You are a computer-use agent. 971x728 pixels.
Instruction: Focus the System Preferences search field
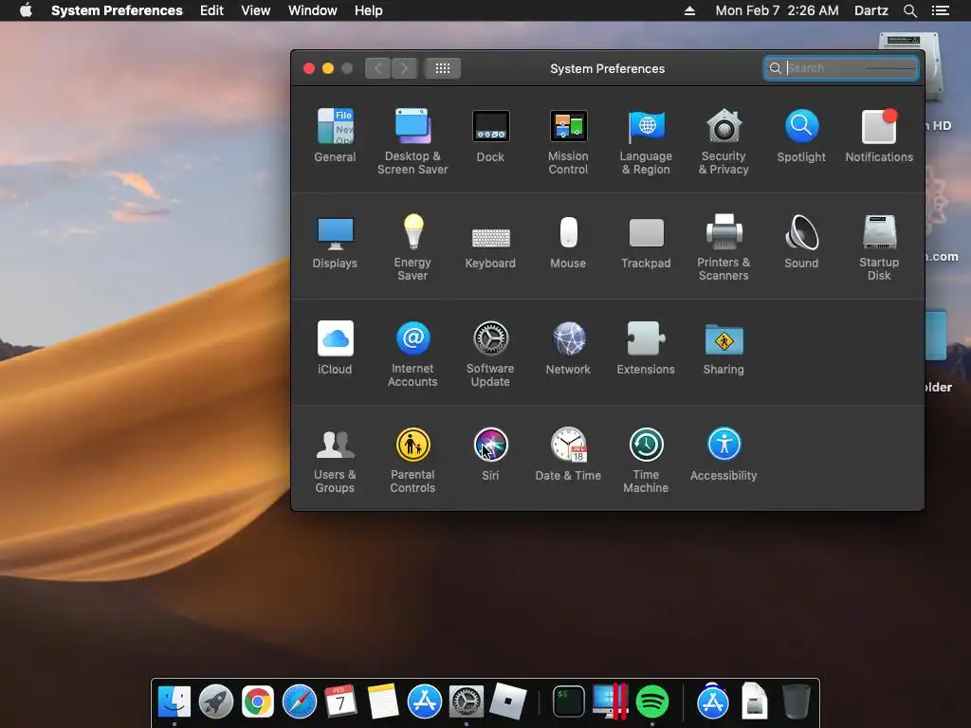(841, 68)
